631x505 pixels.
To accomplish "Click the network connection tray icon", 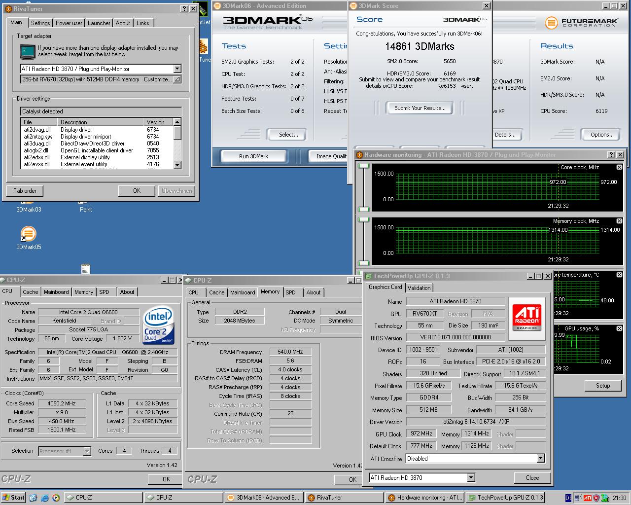I will [578, 498].
